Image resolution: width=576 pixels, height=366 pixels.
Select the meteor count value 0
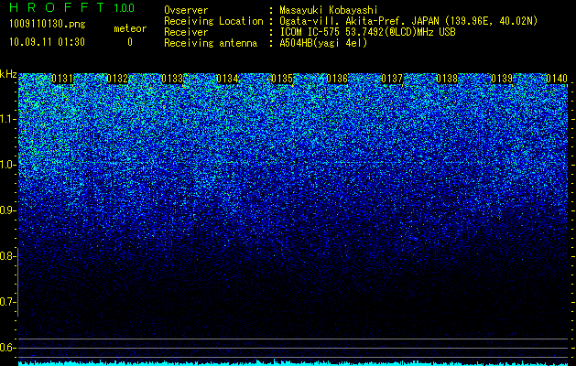[130, 42]
